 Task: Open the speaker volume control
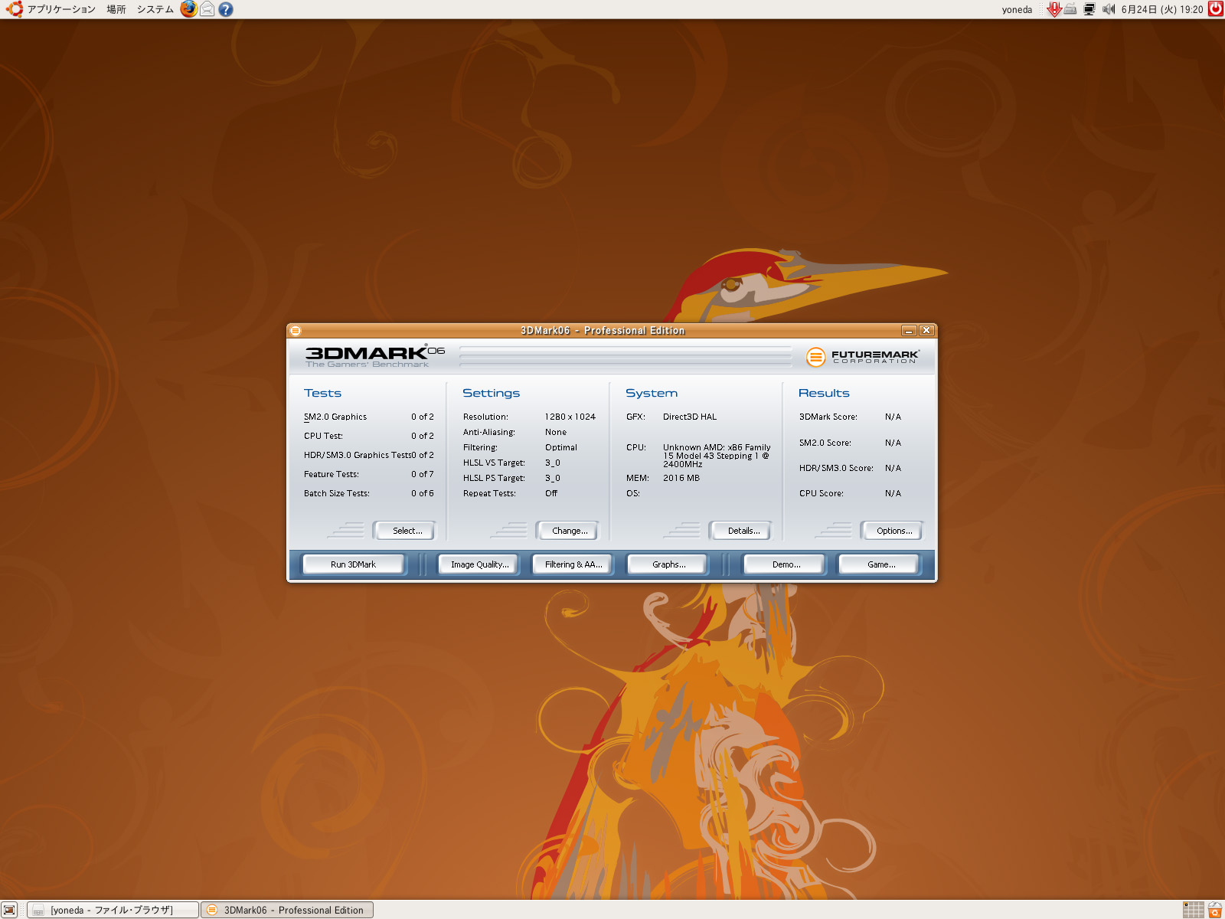[x=1108, y=9]
